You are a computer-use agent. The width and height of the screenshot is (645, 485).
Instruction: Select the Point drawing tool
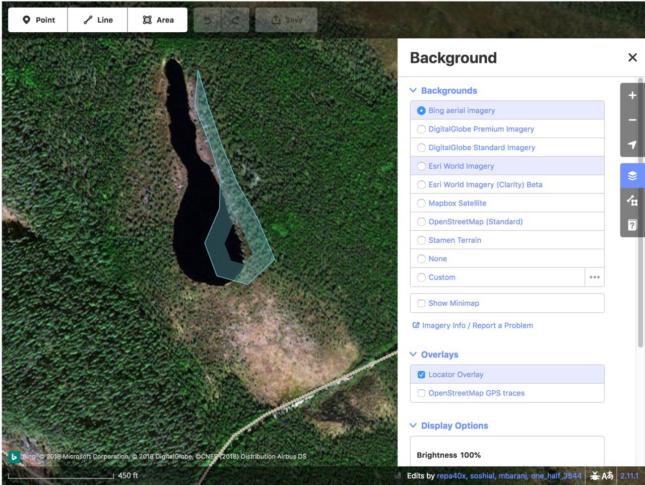(x=38, y=20)
